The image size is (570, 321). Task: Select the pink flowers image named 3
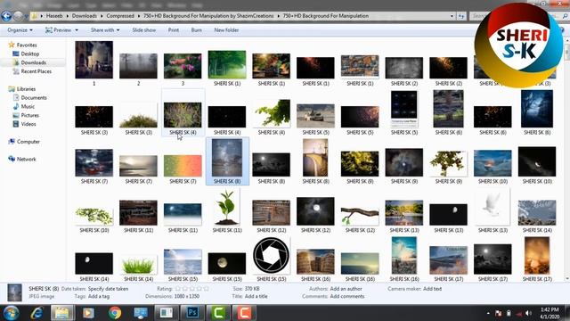pos(183,66)
